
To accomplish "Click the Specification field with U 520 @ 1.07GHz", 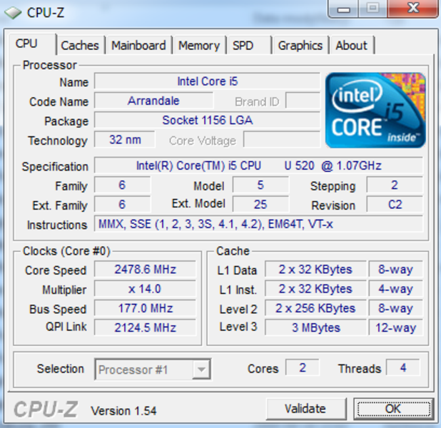I will point(258,165).
